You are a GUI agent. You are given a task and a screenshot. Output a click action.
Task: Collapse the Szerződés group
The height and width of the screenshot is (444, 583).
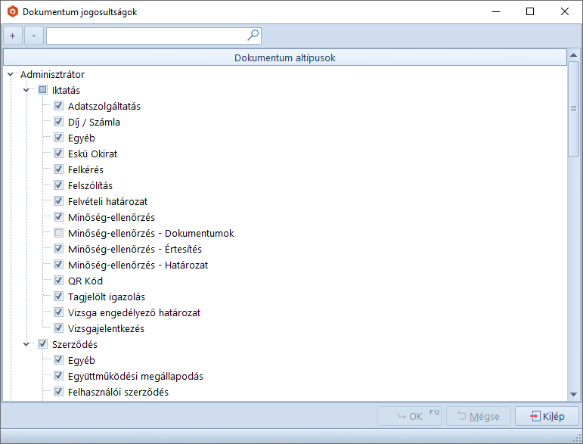coord(27,344)
